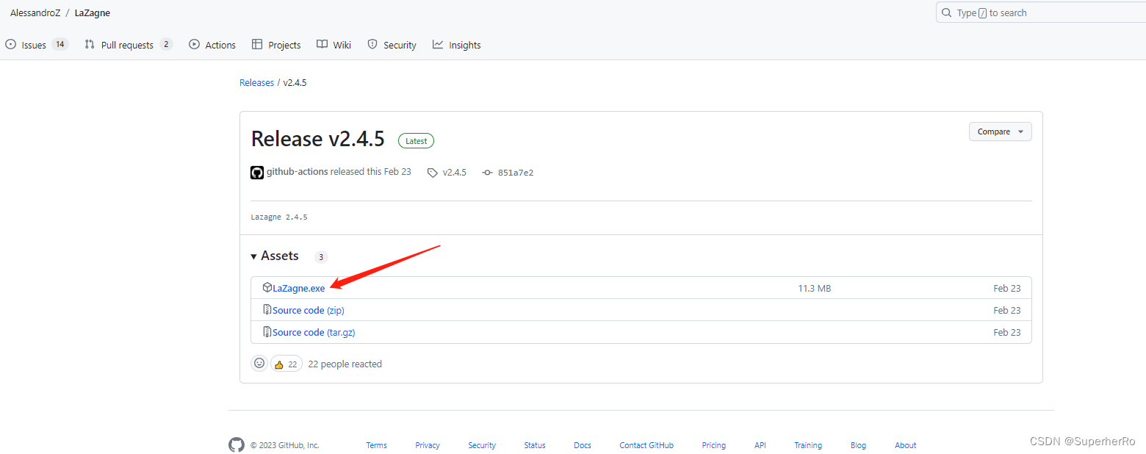Download LaZagne.exe

click(298, 288)
